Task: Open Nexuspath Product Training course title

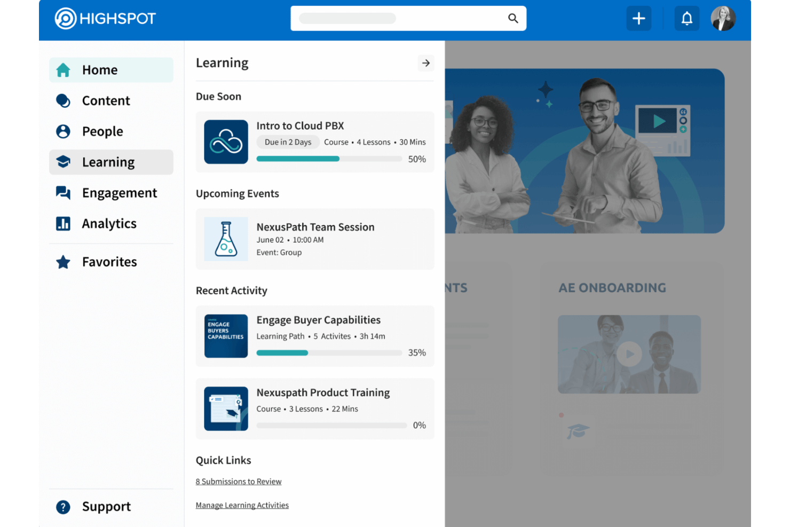Action: pos(323,392)
